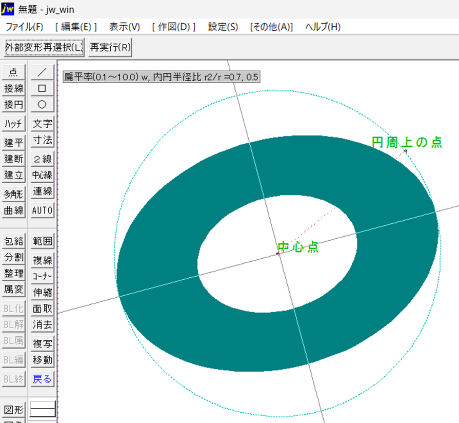Activate the 範囲 range selection tool
This screenshot has width=459, height=423.
[x=42, y=240]
